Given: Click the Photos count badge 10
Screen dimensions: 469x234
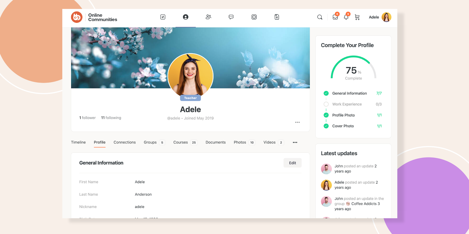Looking at the screenshot, I should tap(252, 143).
